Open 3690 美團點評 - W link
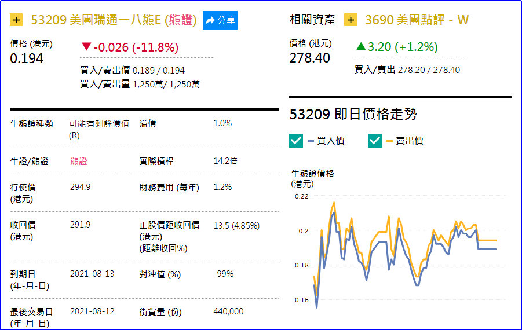The image size is (522, 330). tap(417, 20)
